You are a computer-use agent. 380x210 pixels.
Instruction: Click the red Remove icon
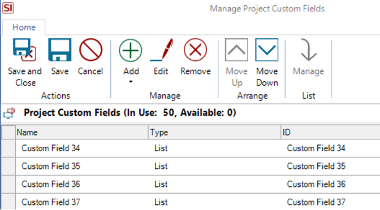(x=195, y=50)
